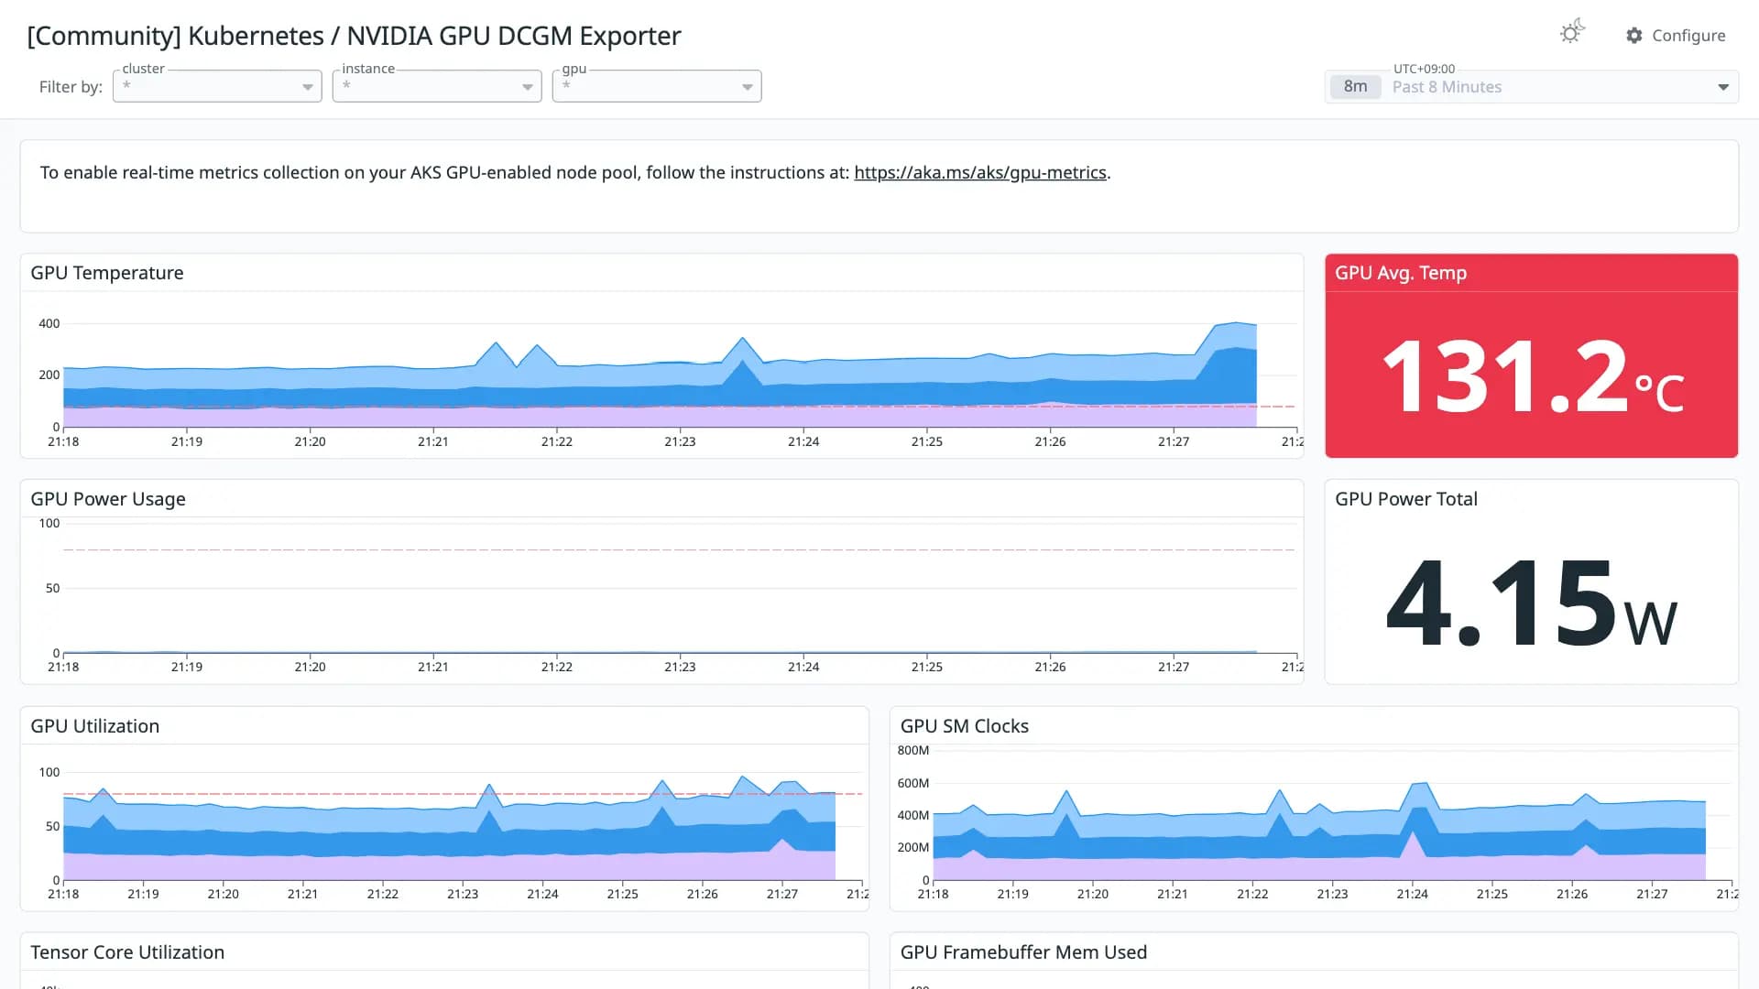
Task: Click the GPU Power Usage panel title
Action: [108, 499]
